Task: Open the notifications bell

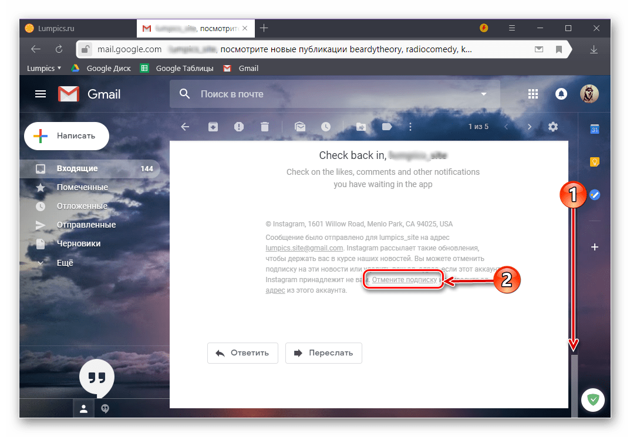Action: tap(561, 94)
